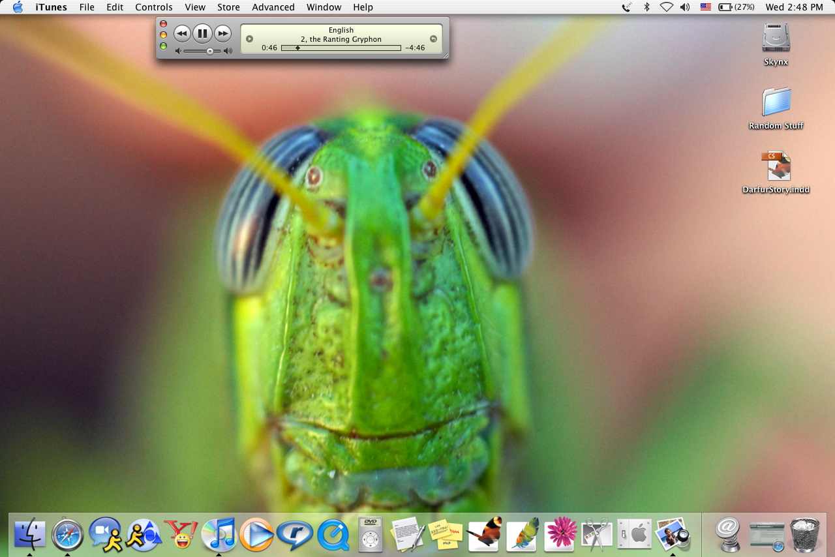
Task: Open Preview from the Dock
Action: (x=673, y=534)
